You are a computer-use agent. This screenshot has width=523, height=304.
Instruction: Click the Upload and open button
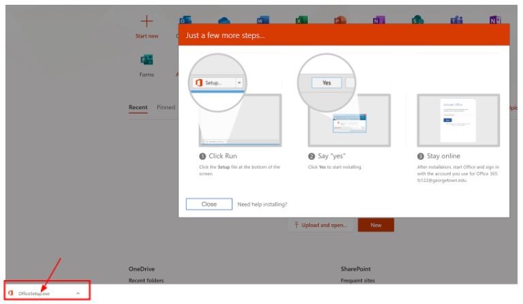[321, 225]
